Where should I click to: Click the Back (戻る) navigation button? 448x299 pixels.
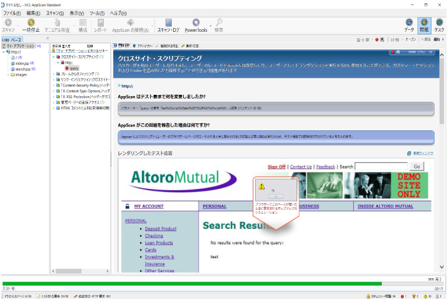tap(426, 39)
